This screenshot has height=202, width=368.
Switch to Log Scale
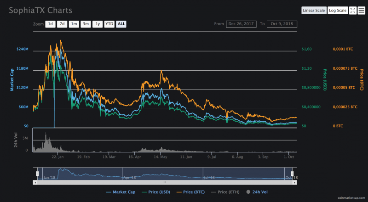point(338,10)
